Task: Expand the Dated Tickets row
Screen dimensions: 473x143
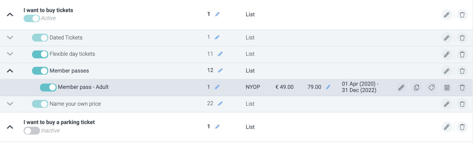Action: point(10,38)
